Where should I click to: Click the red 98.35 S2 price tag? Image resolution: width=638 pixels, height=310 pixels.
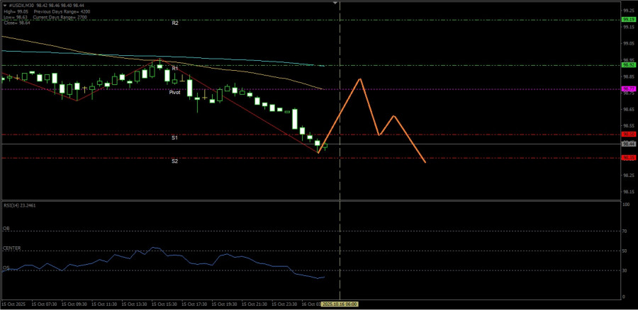click(627, 158)
